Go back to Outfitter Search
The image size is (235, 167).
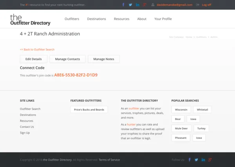37,50
